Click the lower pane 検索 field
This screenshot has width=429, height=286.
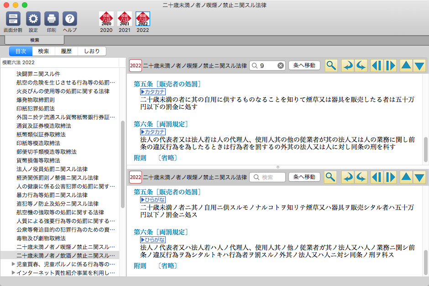point(267,177)
